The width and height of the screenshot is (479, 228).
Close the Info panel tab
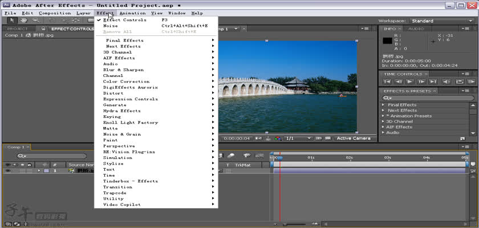pyautogui.click(x=400, y=28)
